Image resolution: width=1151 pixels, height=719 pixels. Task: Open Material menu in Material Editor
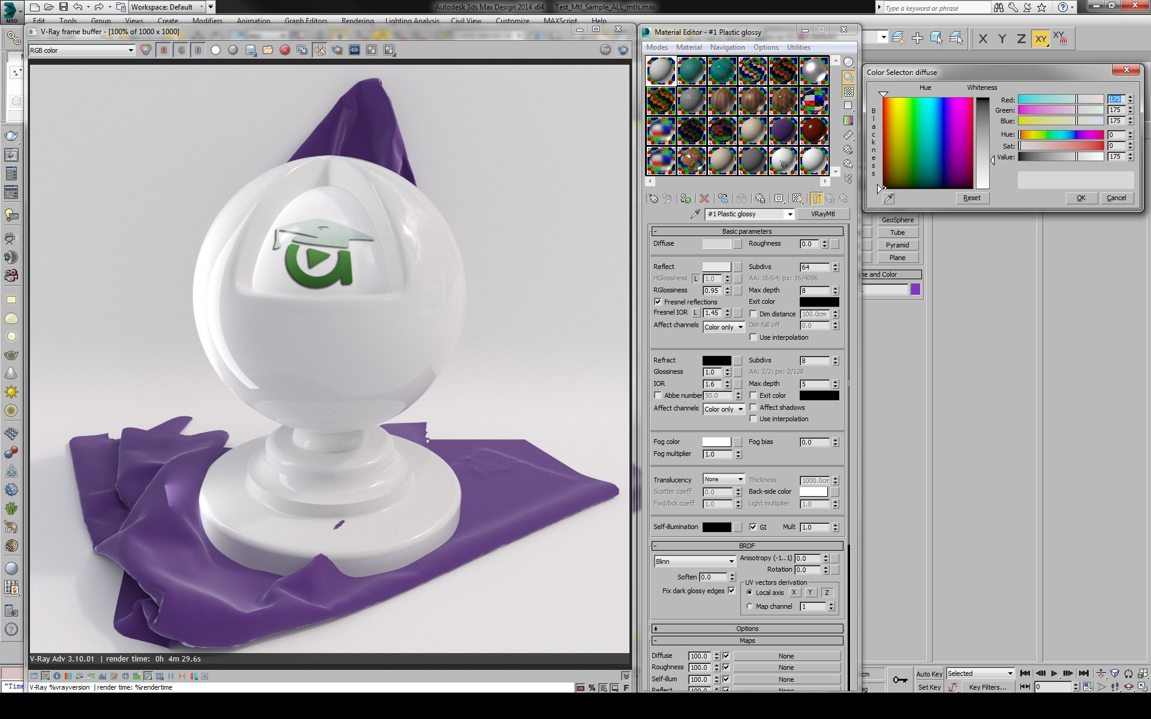click(689, 47)
